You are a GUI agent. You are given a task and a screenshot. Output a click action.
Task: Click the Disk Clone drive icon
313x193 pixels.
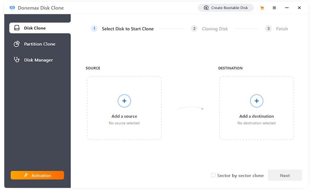click(x=17, y=28)
